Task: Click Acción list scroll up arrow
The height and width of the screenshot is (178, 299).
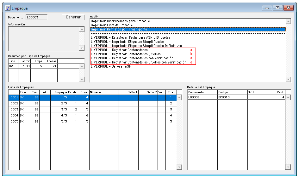Action: 288,21
